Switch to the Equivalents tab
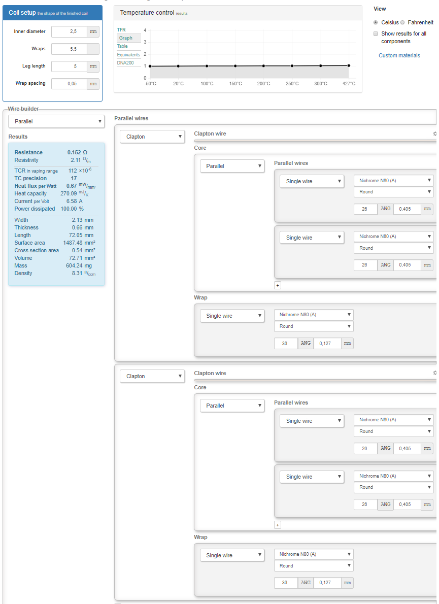 pyautogui.click(x=128, y=55)
